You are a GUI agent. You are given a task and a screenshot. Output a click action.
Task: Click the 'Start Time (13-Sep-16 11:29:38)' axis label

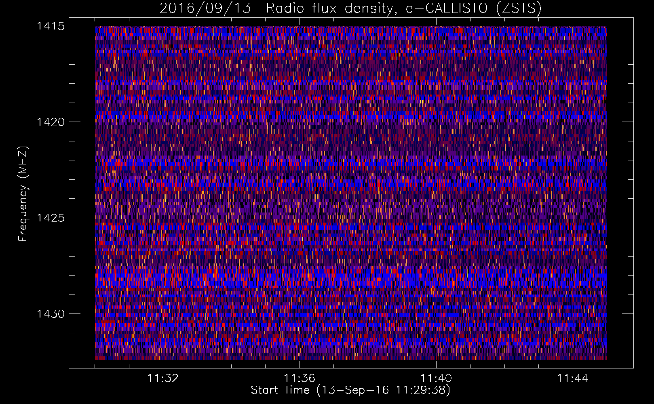350,390
